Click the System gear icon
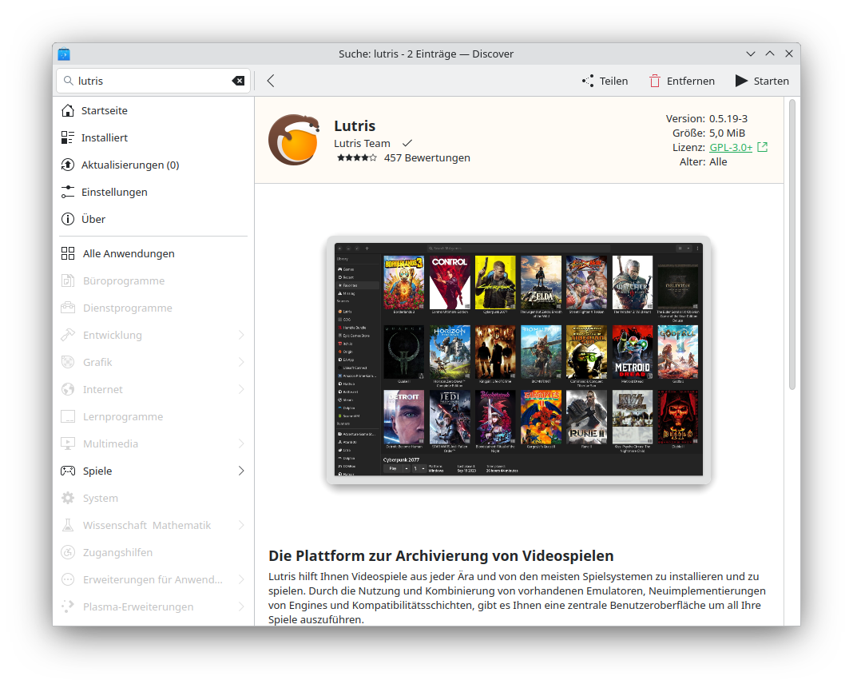The image size is (853, 688). 68,498
